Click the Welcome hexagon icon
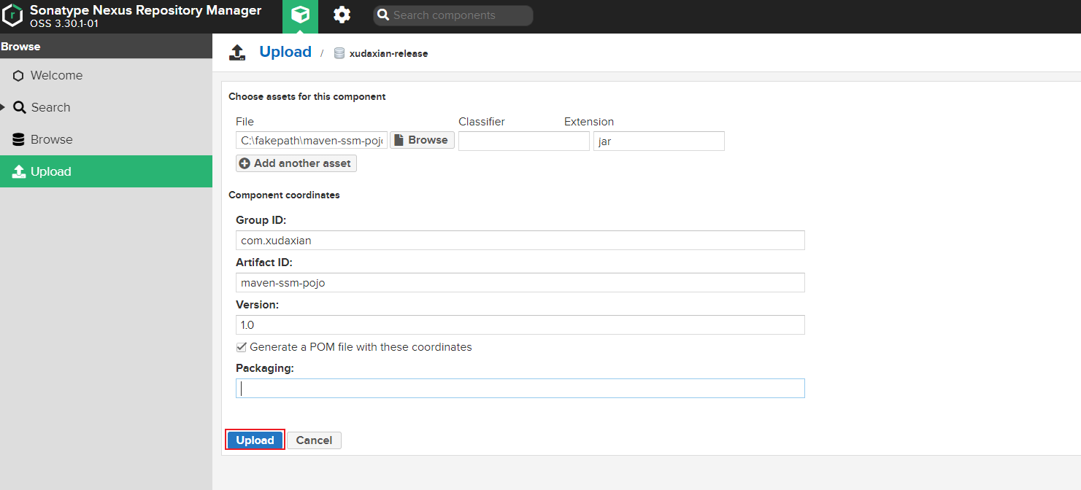 [x=18, y=76]
